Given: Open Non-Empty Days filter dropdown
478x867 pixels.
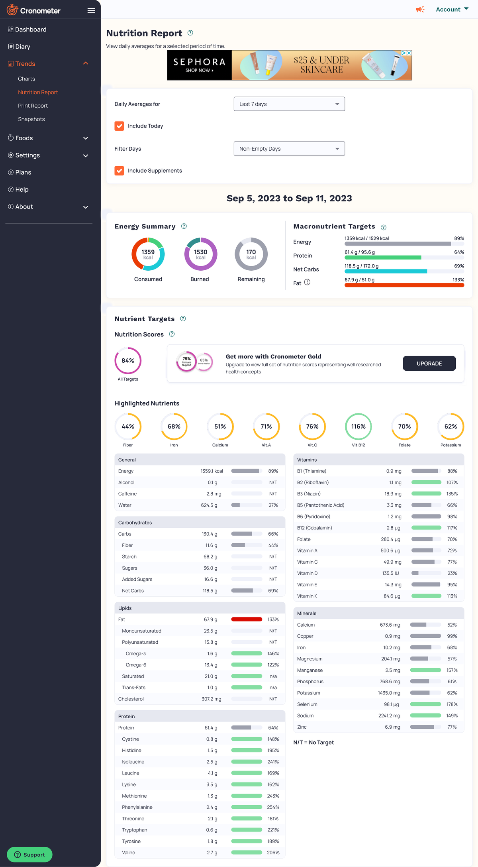Looking at the screenshot, I should pos(289,149).
